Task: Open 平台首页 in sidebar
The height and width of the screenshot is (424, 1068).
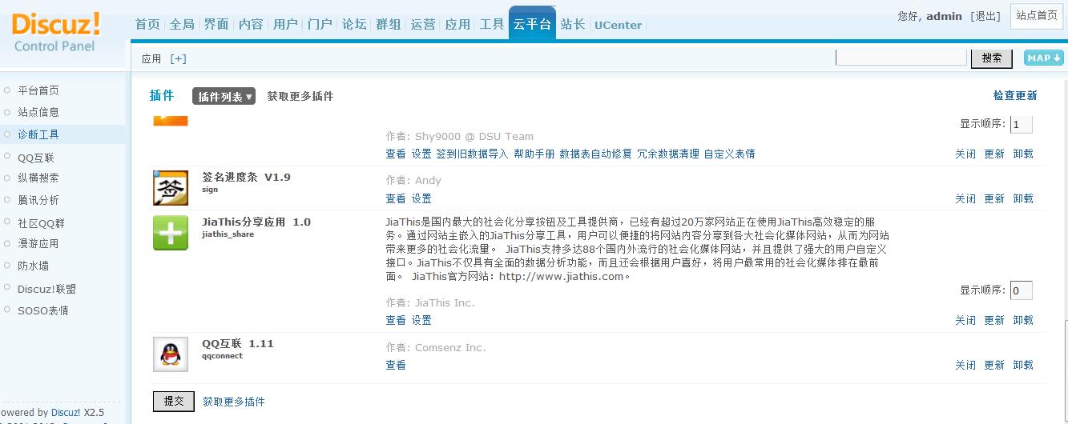Action: pyautogui.click(x=38, y=90)
